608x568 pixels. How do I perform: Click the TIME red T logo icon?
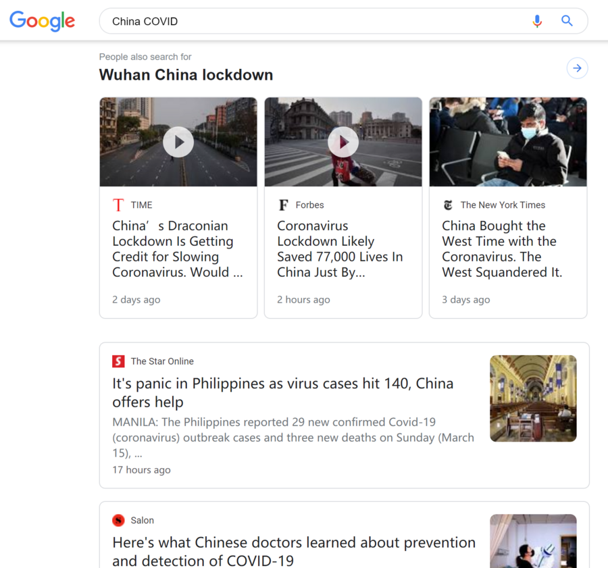pos(118,205)
